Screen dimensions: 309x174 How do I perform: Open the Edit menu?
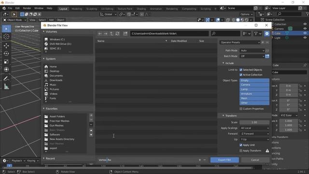17,8
